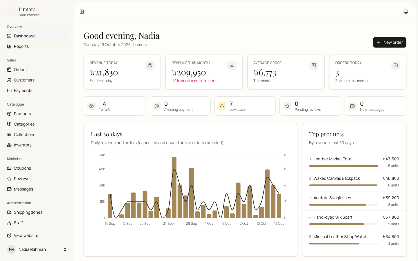This screenshot has width=418, height=261.
Task: Open Customers in the sidebar
Action: coord(37,80)
